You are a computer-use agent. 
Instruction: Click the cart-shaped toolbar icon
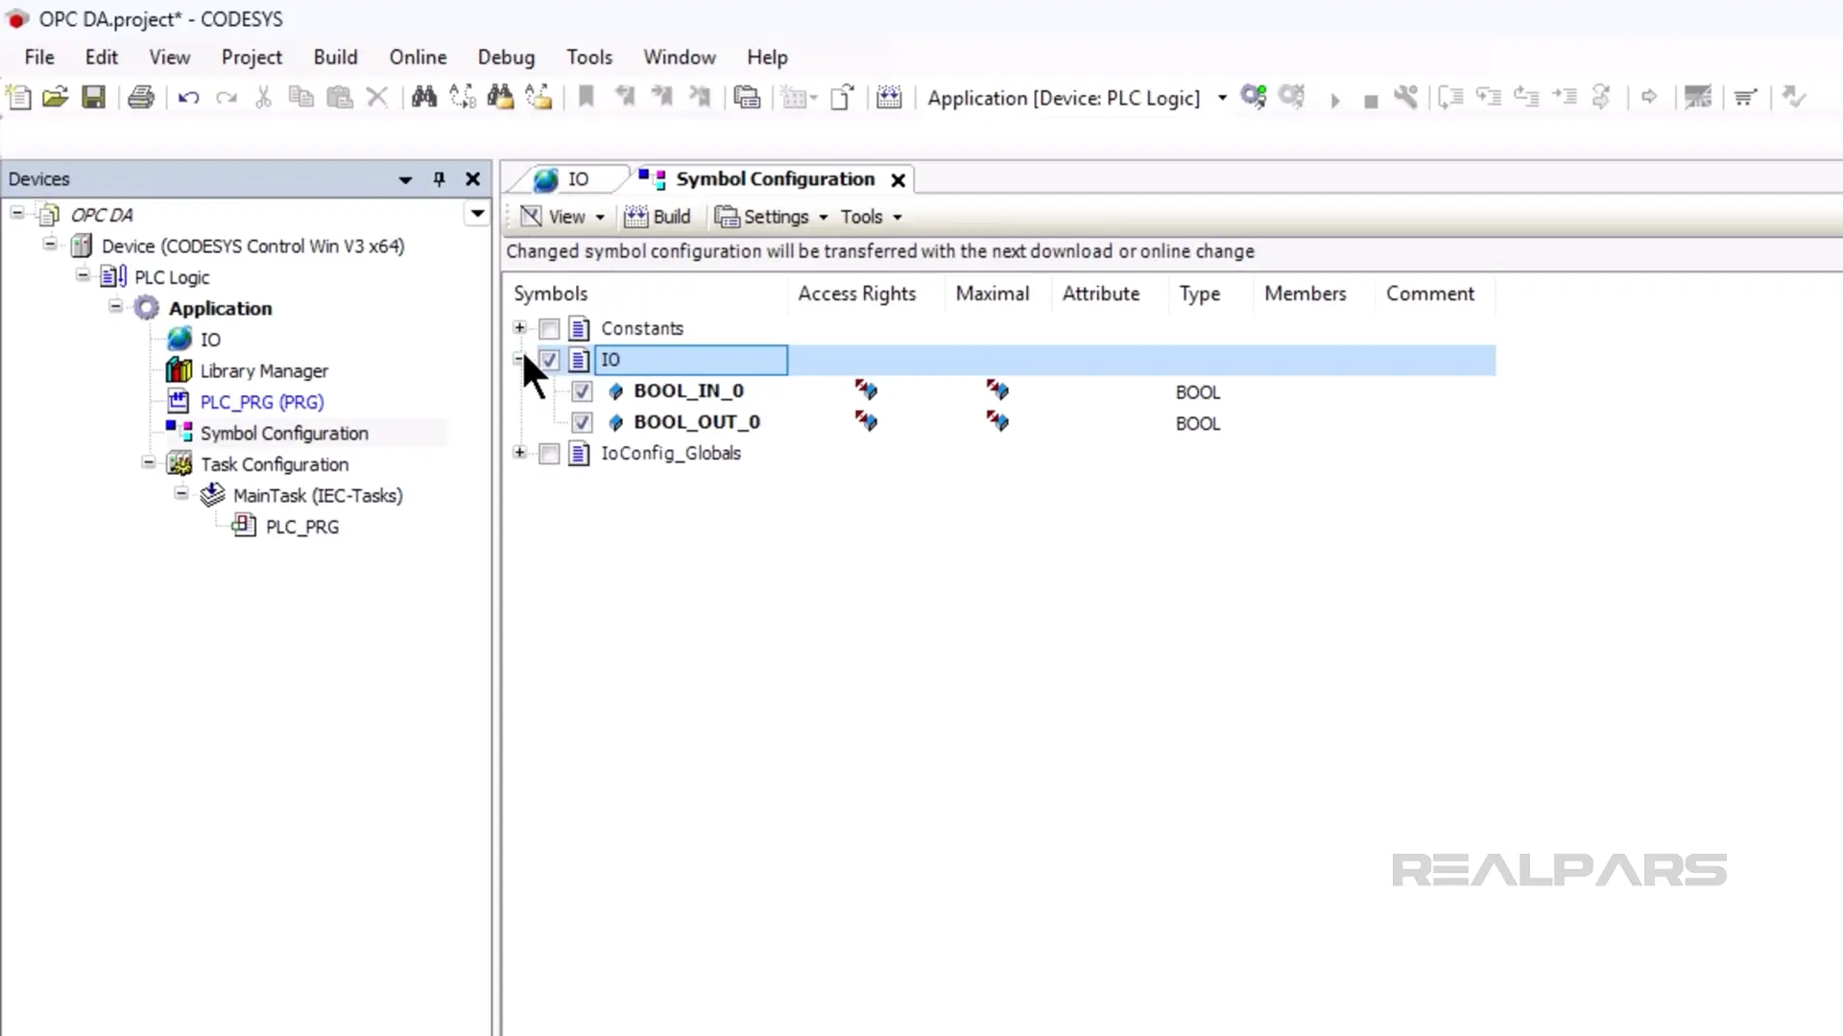pyautogui.click(x=1745, y=97)
